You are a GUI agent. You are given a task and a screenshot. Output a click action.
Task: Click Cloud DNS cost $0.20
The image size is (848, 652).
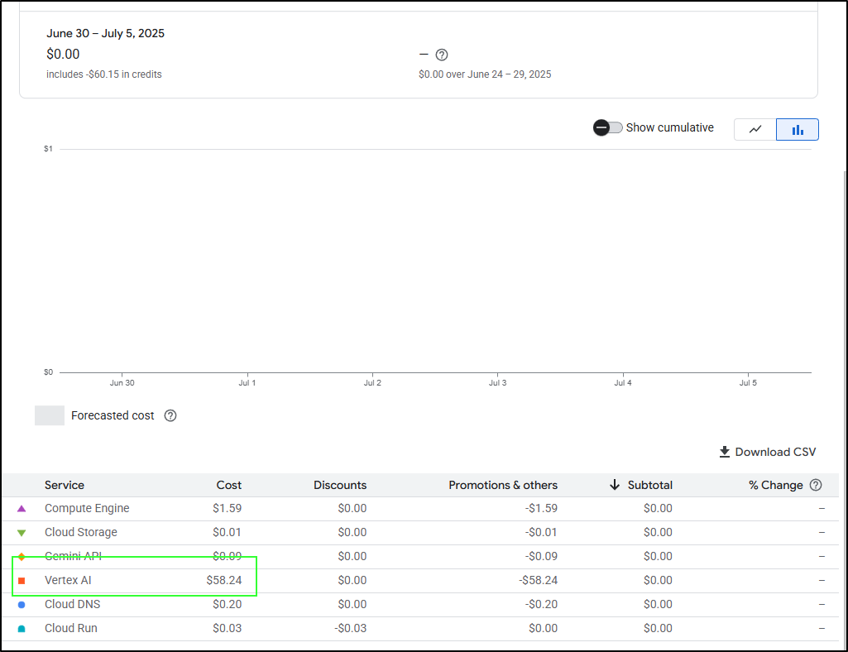point(228,604)
